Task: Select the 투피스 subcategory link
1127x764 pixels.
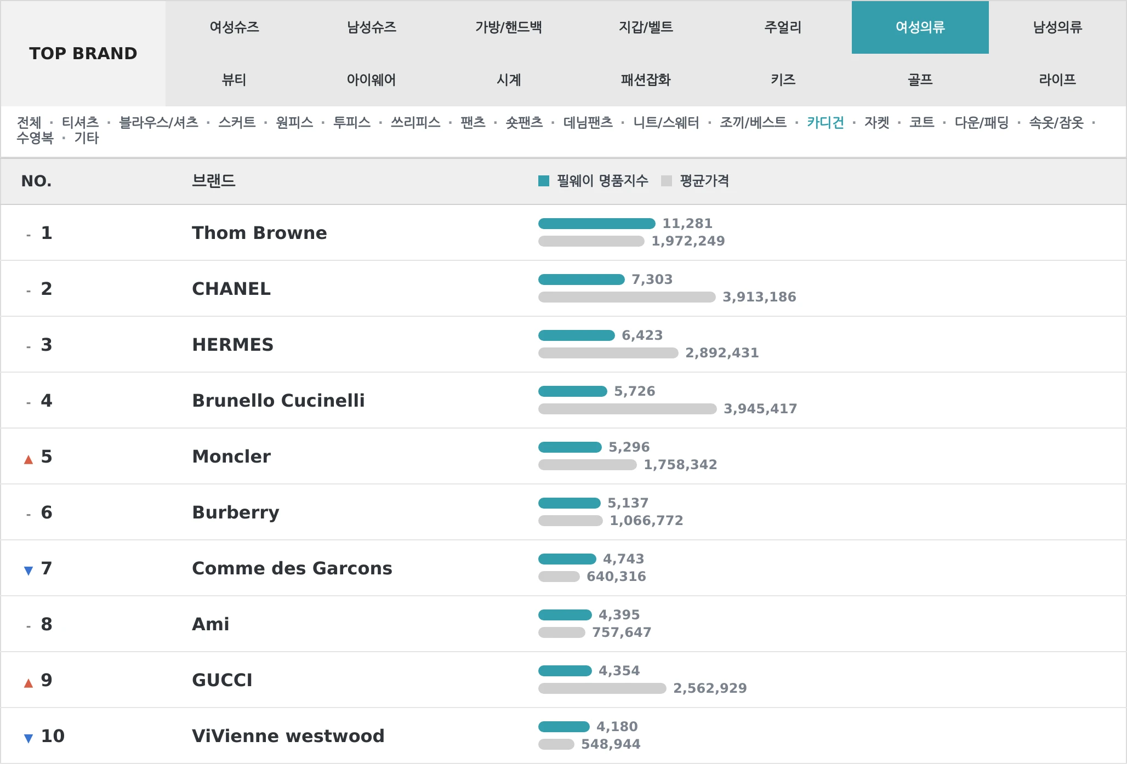Action: pyautogui.click(x=352, y=122)
